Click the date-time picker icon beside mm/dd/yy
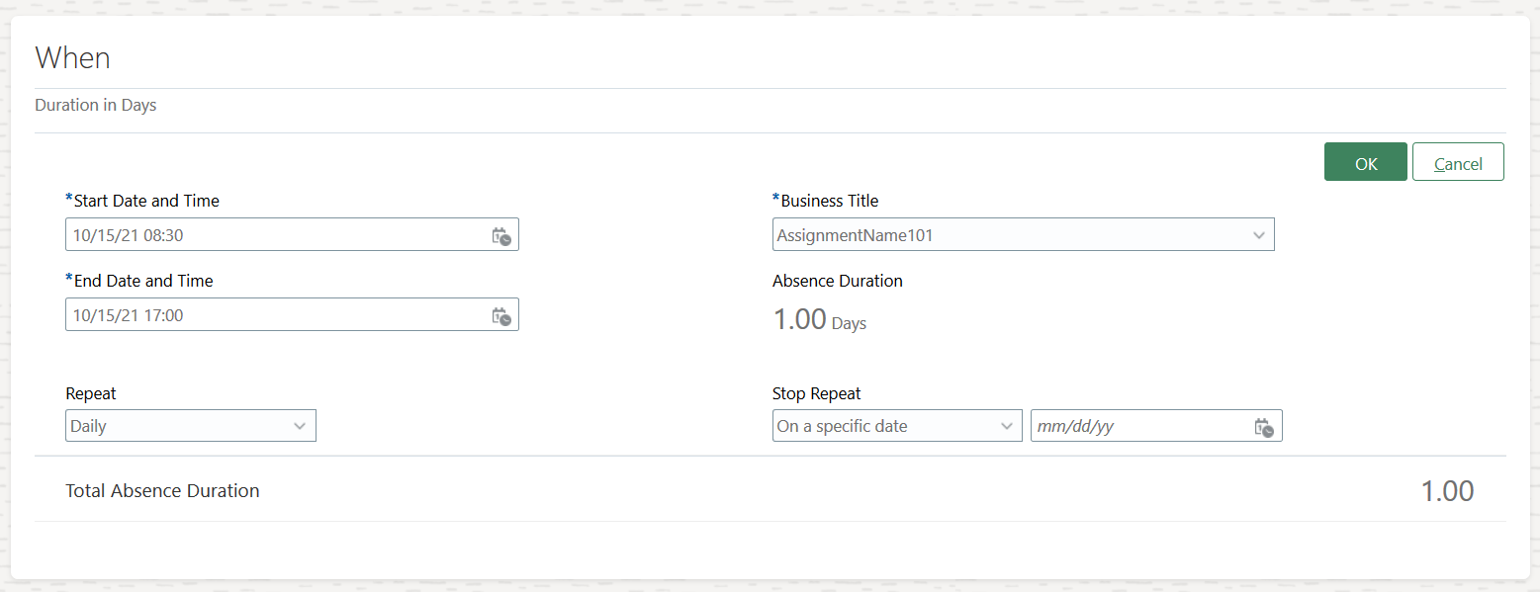1540x592 pixels. tap(1264, 425)
